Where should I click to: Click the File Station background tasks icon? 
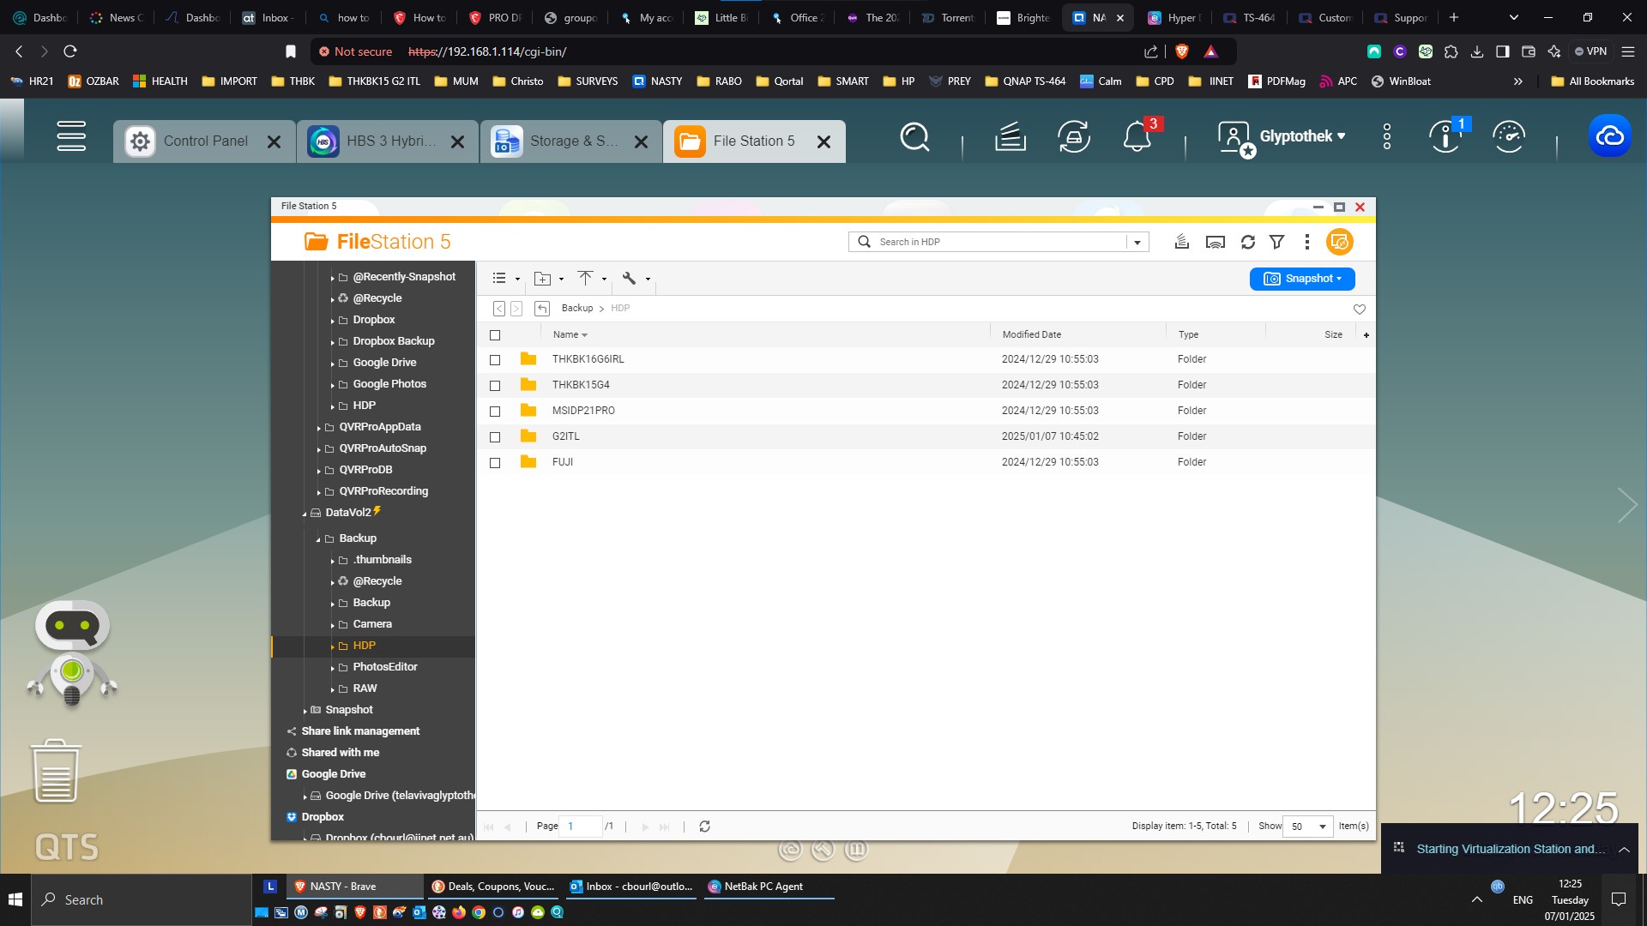[x=1182, y=242]
